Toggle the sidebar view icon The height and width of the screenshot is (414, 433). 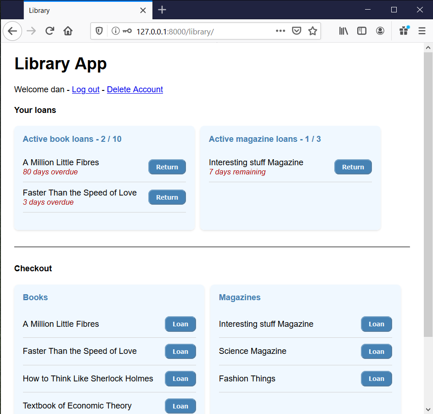(x=362, y=31)
